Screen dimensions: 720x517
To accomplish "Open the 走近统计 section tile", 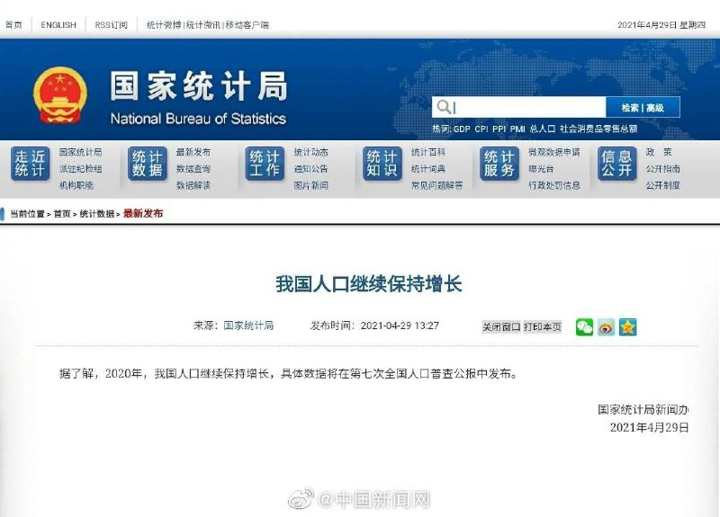I will tap(31, 164).
